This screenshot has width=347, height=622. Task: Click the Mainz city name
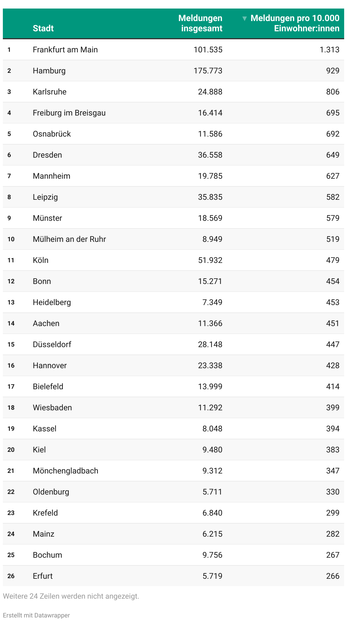click(x=44, y=534)
